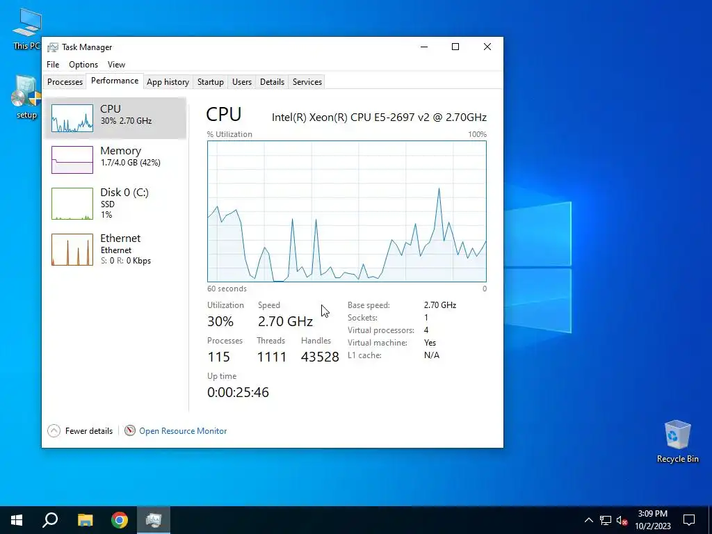Switch to the Services tab
This screenshot has width=712, height=534.
pos(307,82)
